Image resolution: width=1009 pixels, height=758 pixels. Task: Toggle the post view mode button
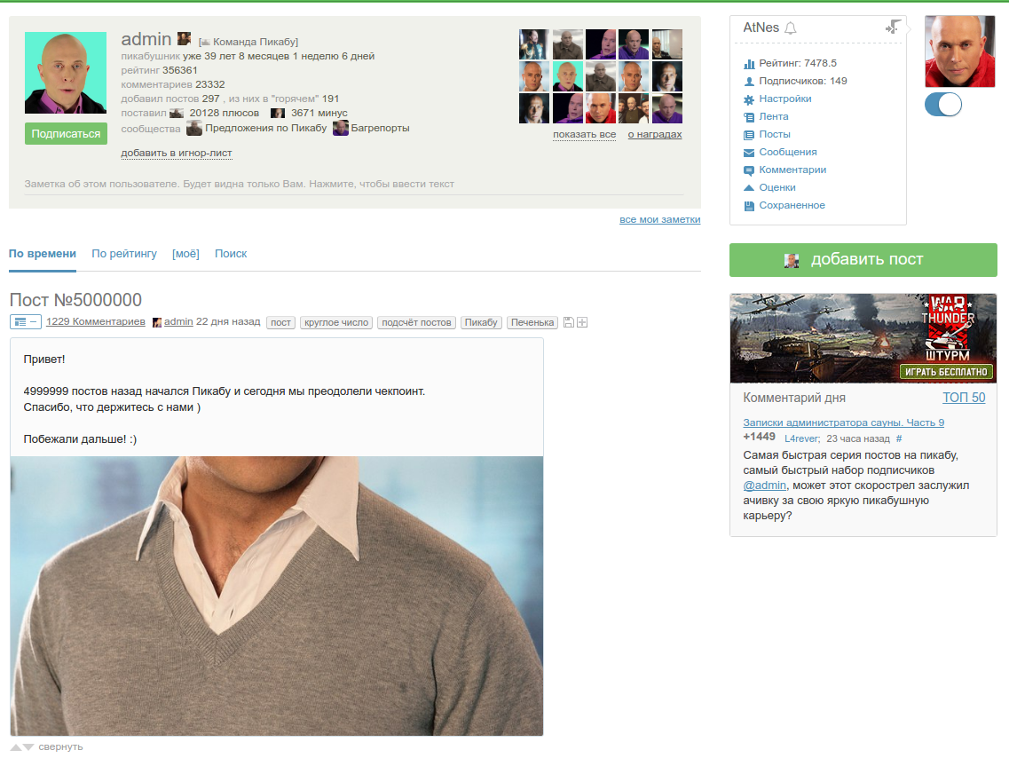(26, 321)
